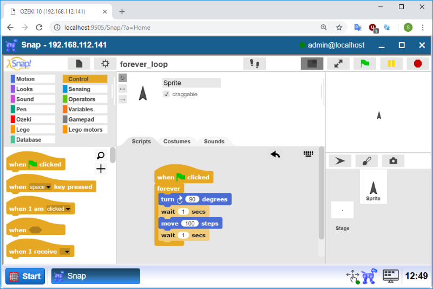Set rotation style to don't rotate
This screenshot has width=433, height=289.
click(123, 99)
